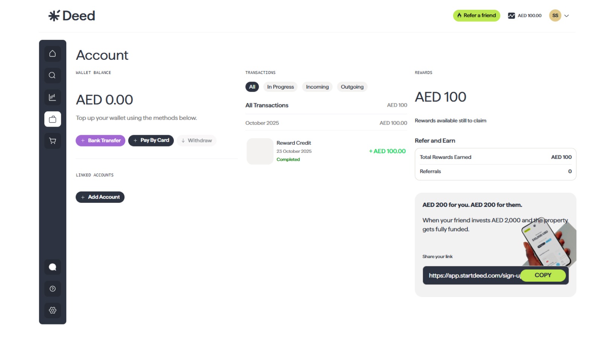This screenshot has height=338, width=602.
Task: Click the Reward Credit transaction title
Action: click(294, 143)
